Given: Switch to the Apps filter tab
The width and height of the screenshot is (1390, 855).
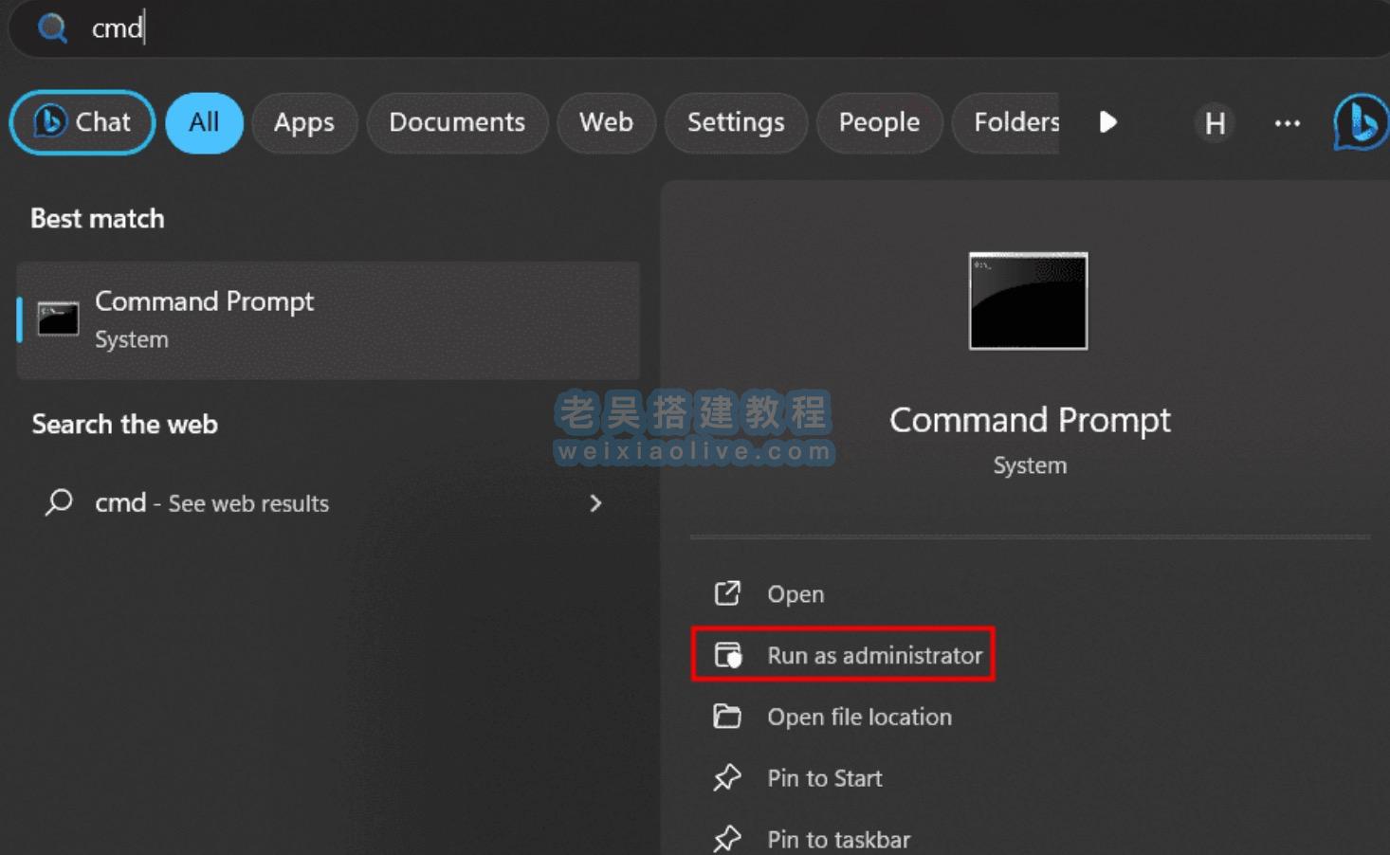Looking at the screenshot, I should (304, 122).
